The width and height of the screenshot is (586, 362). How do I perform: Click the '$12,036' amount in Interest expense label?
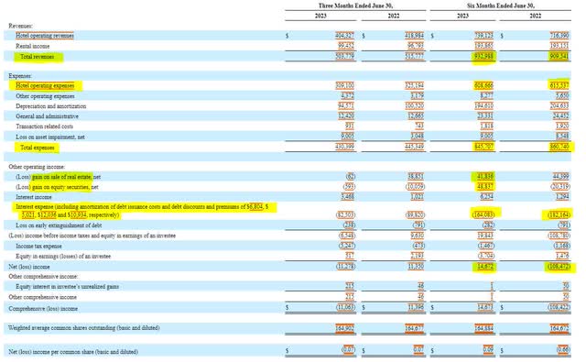pos(47,215)
